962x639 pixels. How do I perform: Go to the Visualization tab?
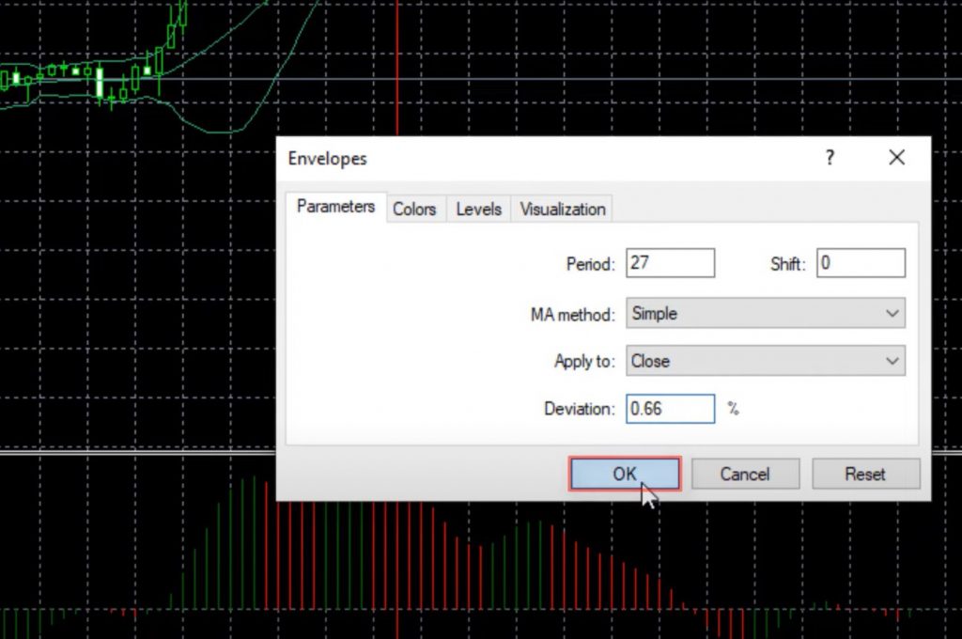point(562,209)
